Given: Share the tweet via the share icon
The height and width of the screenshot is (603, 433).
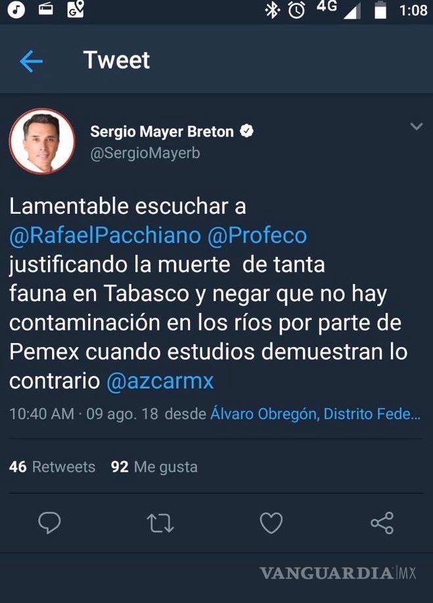Looking at the screenshot, I should point(381,523).
